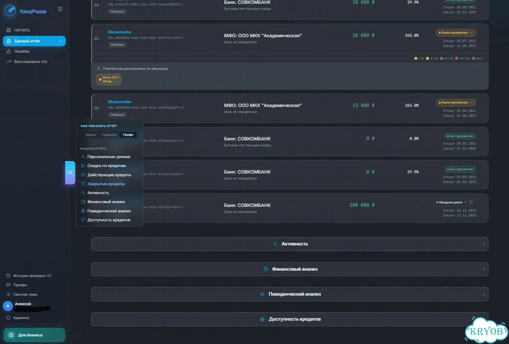Open История проверок (6)
The height and width of the screenshot is (344, 509).
pos(32,276)
